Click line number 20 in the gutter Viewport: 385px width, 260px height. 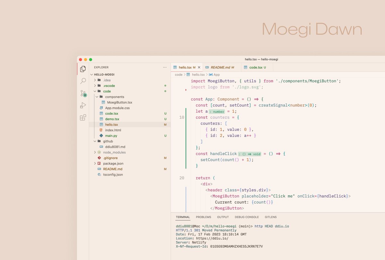182,178
